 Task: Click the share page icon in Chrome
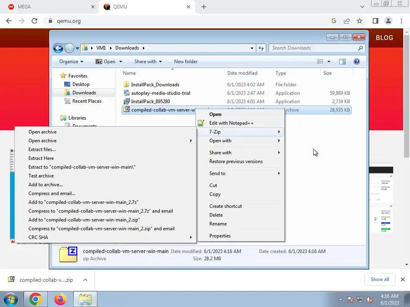(x=347, y=21)
